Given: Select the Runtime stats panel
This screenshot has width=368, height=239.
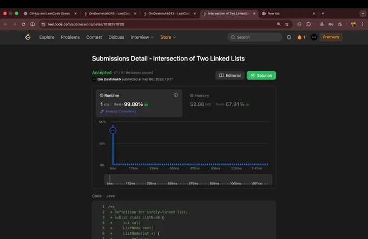Looking at the screenshot, I should tap(139, 103).
